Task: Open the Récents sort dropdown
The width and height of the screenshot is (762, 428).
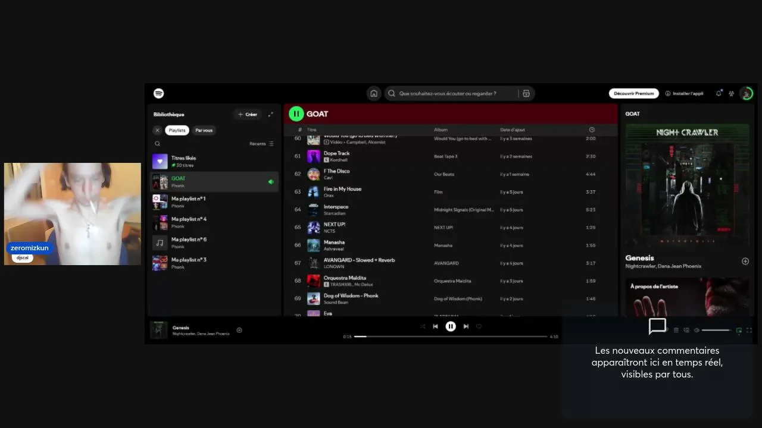Action: tap(262, 144)
